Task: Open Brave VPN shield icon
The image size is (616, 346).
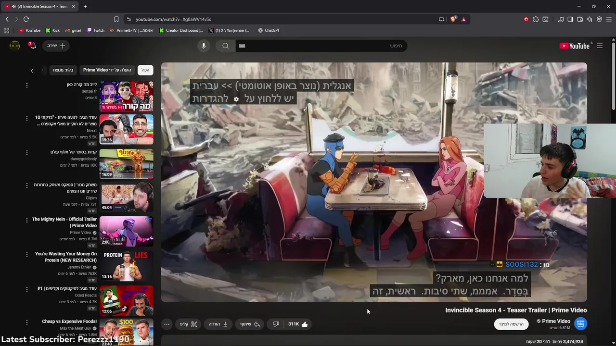Action: 599,19
